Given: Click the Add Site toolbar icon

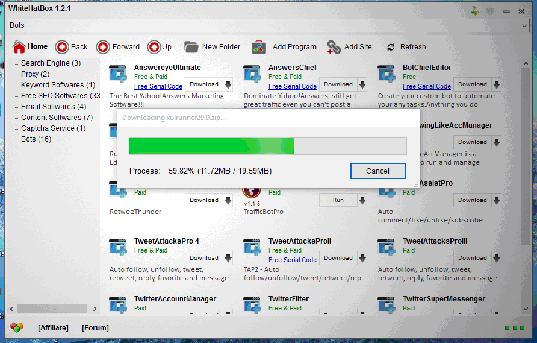Looking at the screenshot, I should [x=334, y=47].
